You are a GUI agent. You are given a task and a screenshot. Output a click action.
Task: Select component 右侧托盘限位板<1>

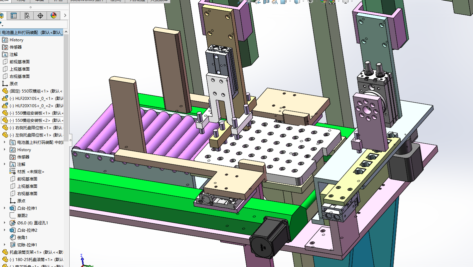coord(32,128)
